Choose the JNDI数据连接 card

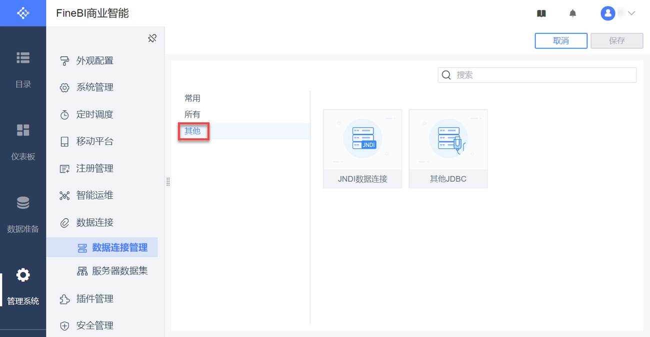coord(362,149)
